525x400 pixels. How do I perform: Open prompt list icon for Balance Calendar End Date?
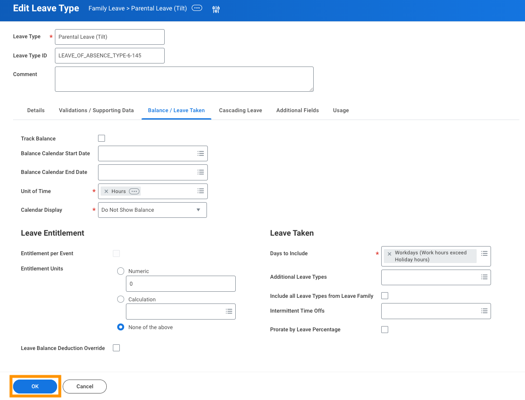coord(201,172)
